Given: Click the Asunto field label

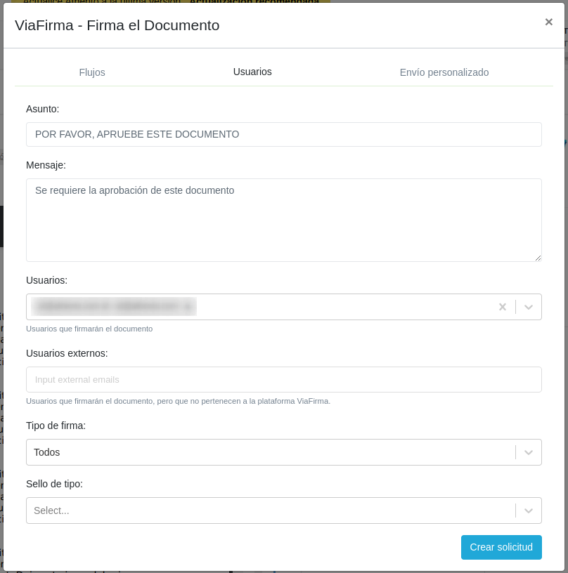Looking at the screenshot, I should (x=42, y=109).
